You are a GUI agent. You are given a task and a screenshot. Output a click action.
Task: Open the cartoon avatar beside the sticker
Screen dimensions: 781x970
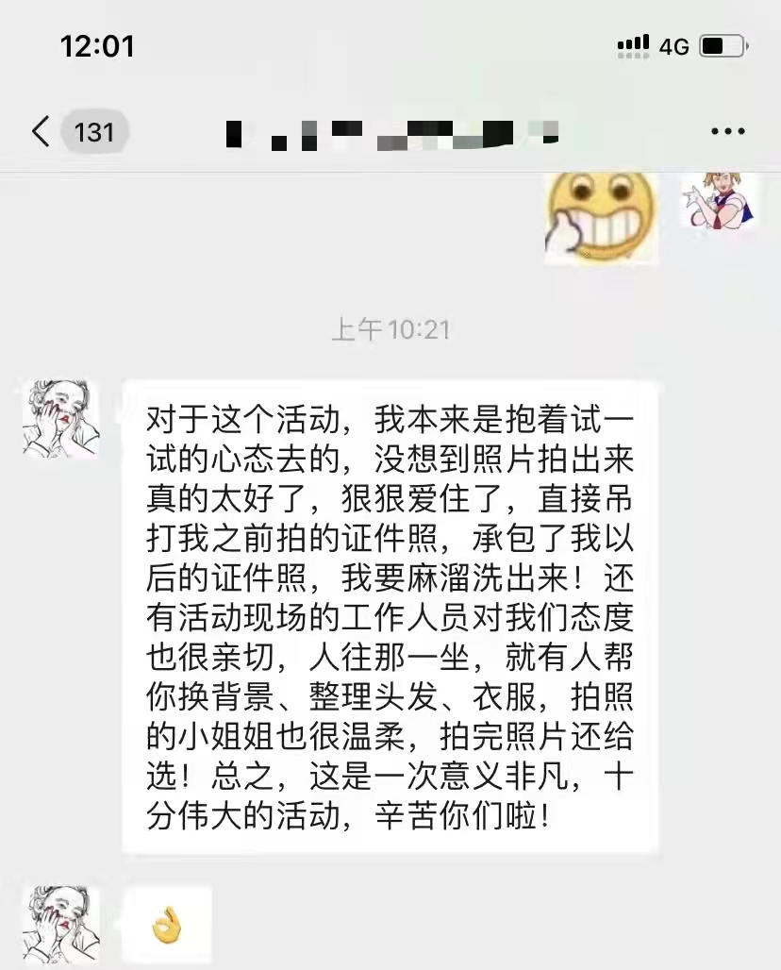[x=719, y=201]
